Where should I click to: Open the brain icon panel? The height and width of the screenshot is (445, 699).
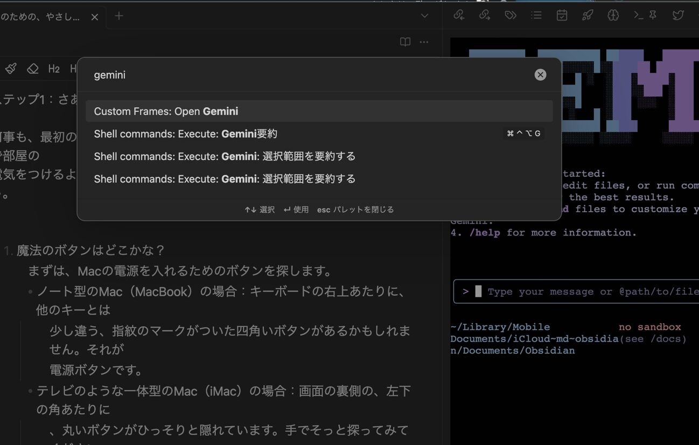(x=613, y=16)
